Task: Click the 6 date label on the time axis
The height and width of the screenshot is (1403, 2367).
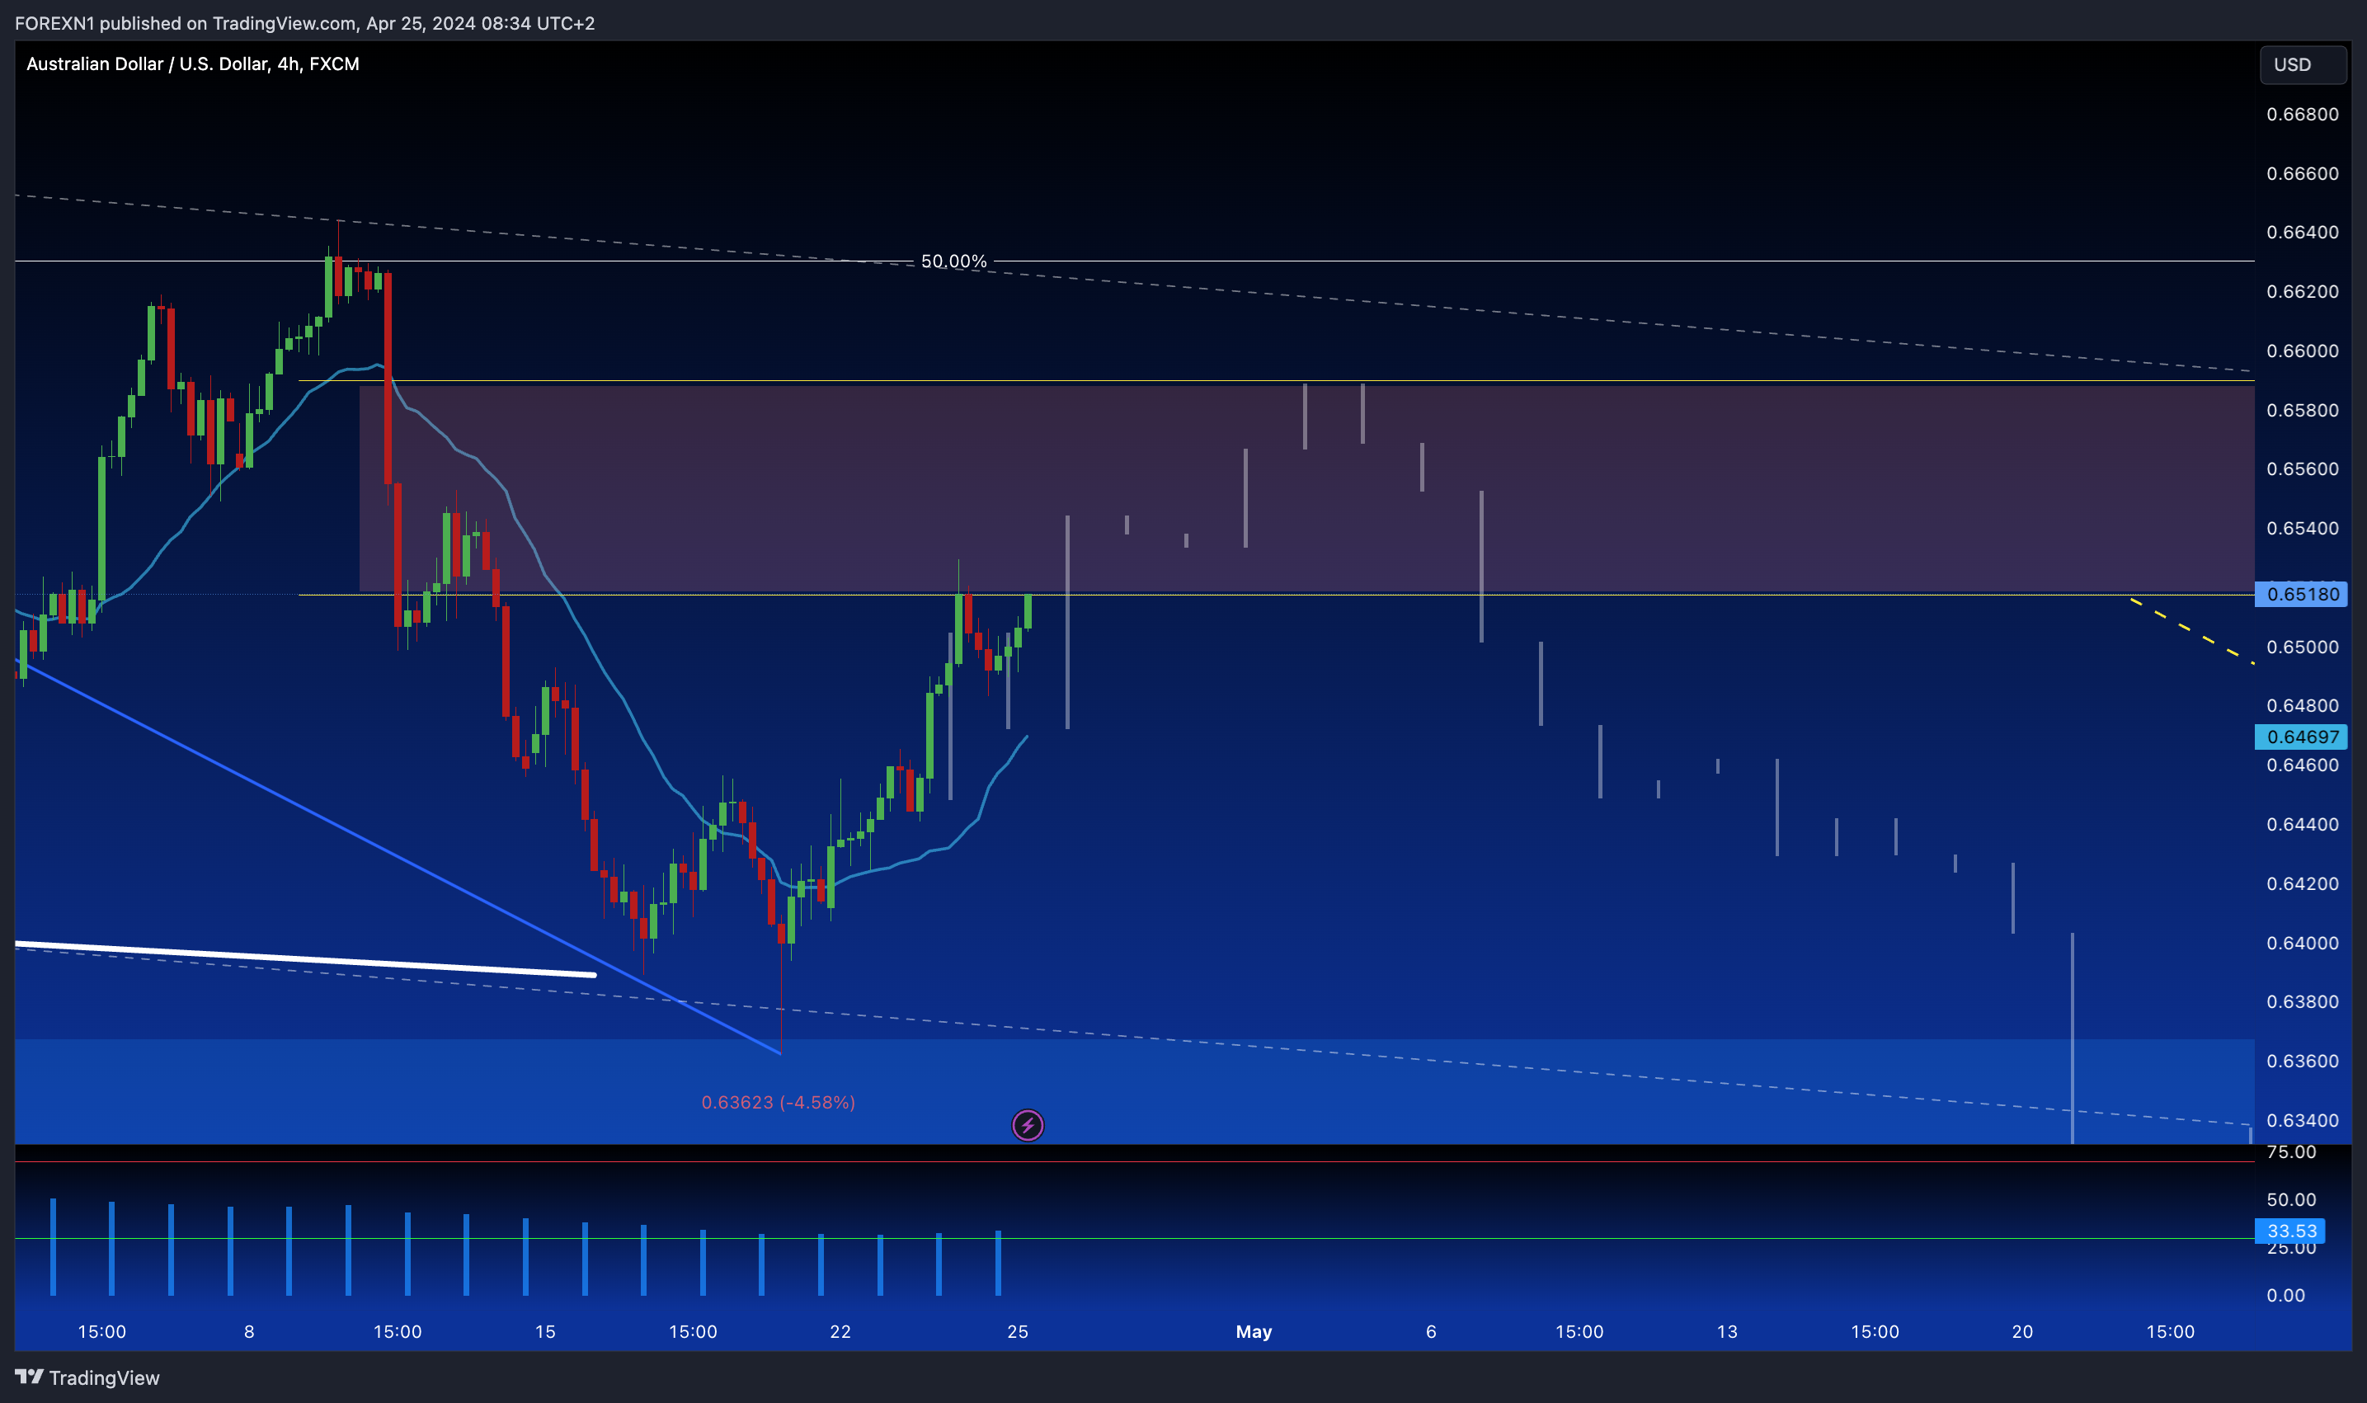Action: click(x=1431, y=1331)
